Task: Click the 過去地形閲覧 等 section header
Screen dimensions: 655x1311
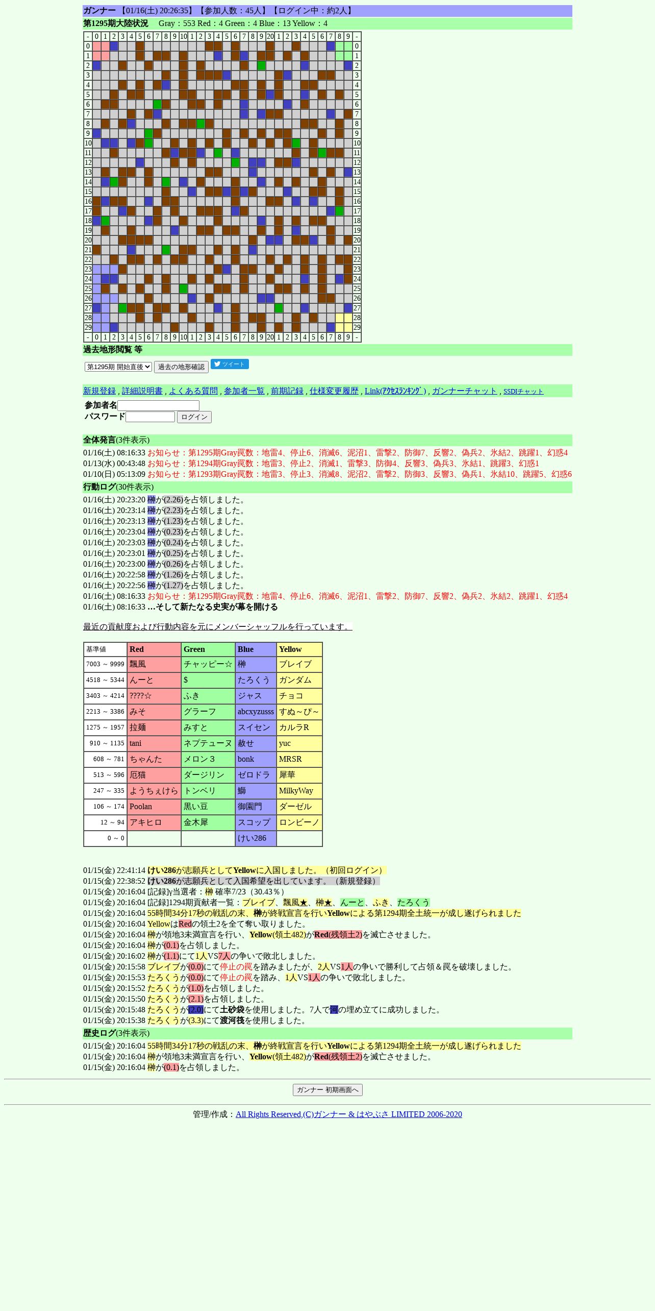Action: pyautogui.click(x=327, y=350)
